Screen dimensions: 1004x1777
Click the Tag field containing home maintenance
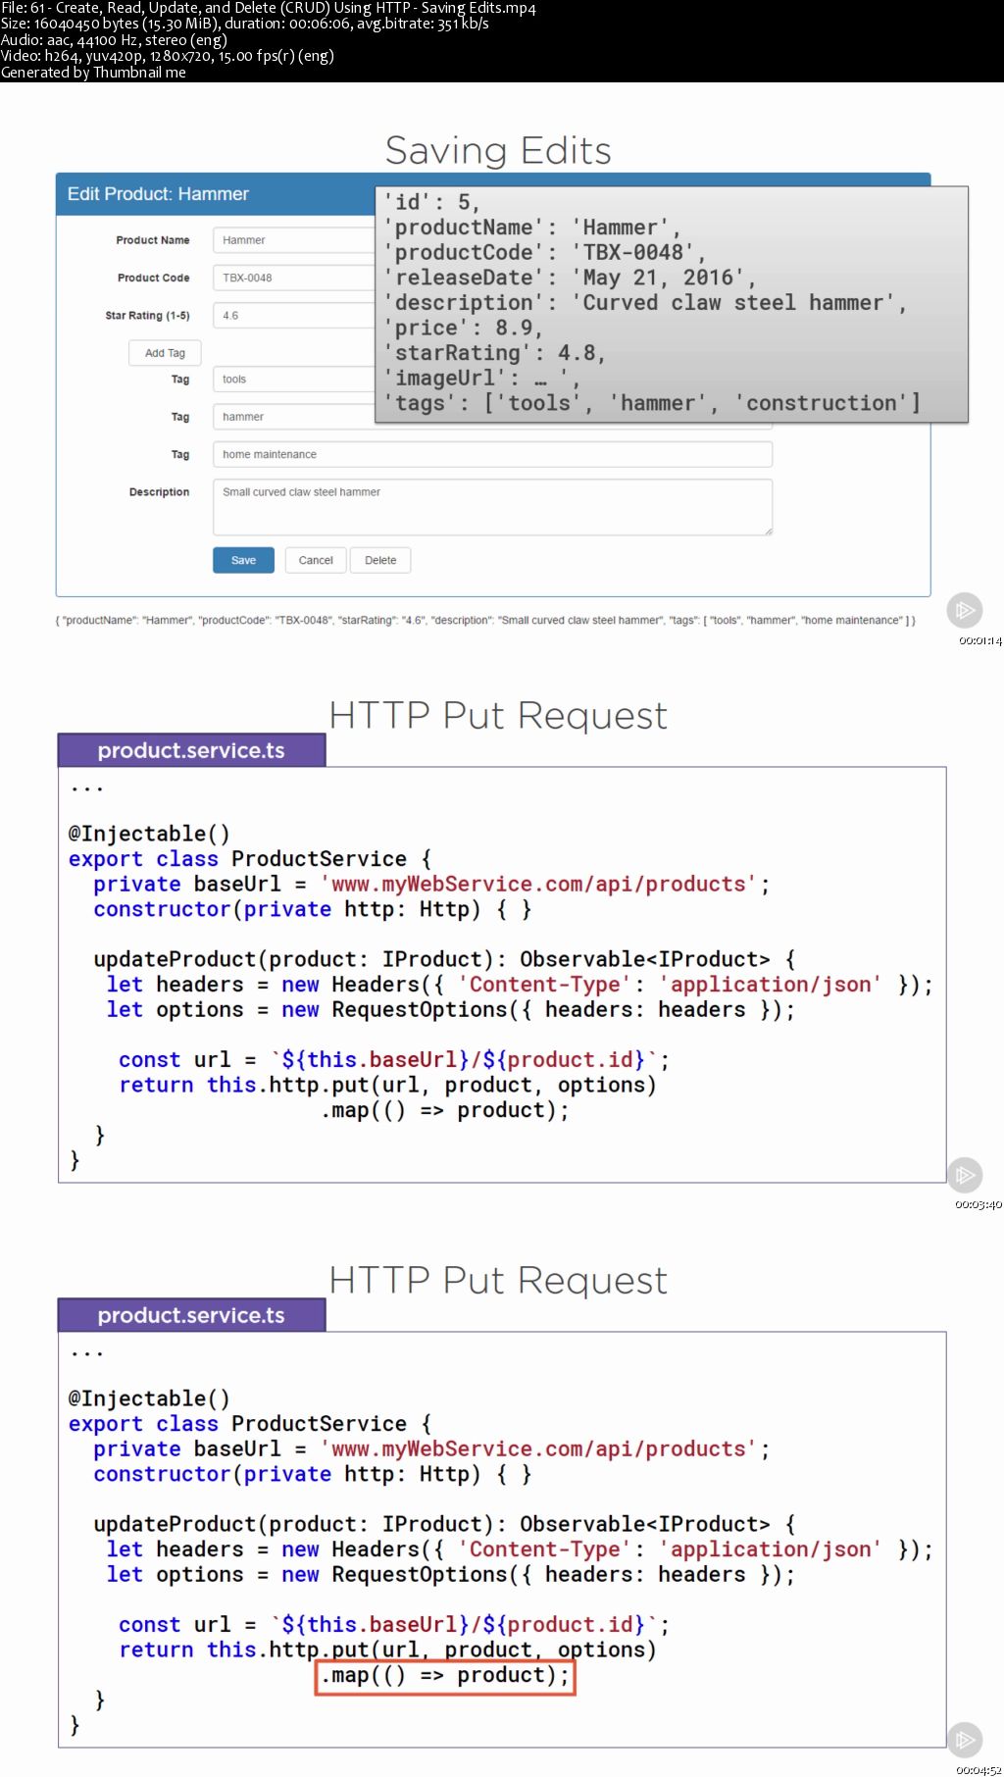492,454
